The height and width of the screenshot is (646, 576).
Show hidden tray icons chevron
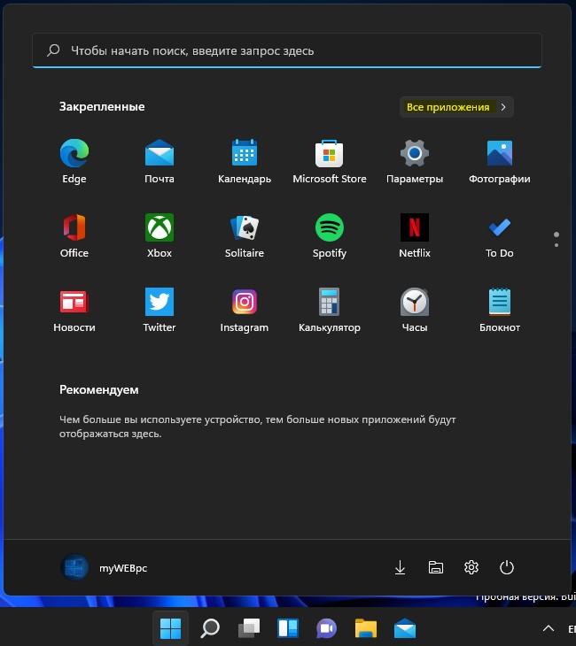coord(549,628)
